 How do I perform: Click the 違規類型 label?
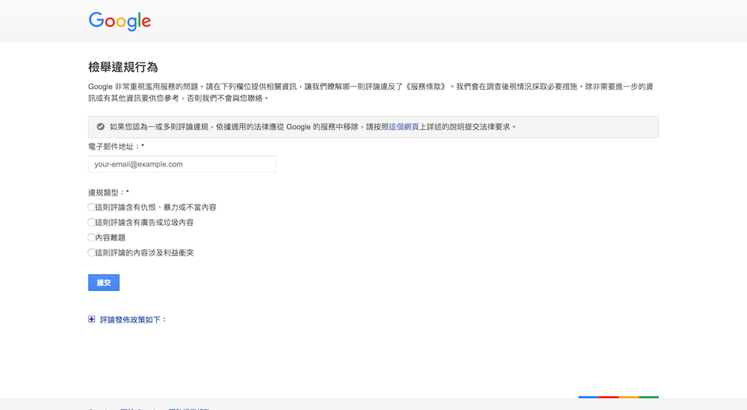coord(108,193)
